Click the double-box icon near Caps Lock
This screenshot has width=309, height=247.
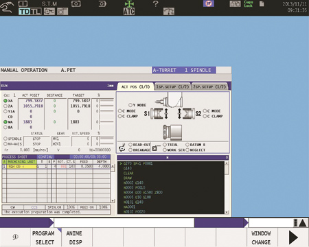[x=235, y=3]
